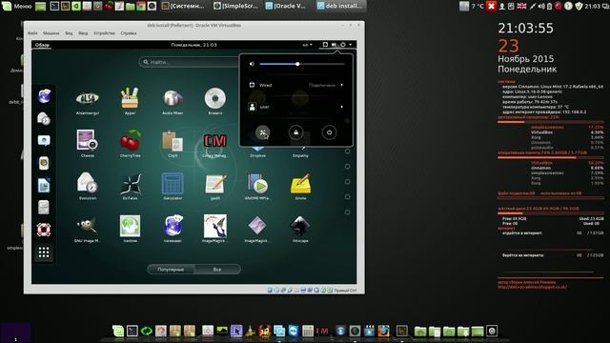The width and height of the screenshot is (610, 343).
Task: Click the lifebuoy help icon in the dash
Action: click(44, 230)
